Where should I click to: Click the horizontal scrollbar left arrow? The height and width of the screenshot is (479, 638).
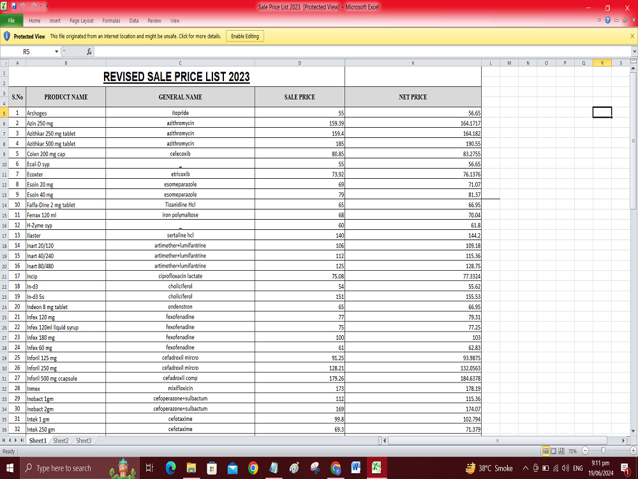click(x=385, y=440)
